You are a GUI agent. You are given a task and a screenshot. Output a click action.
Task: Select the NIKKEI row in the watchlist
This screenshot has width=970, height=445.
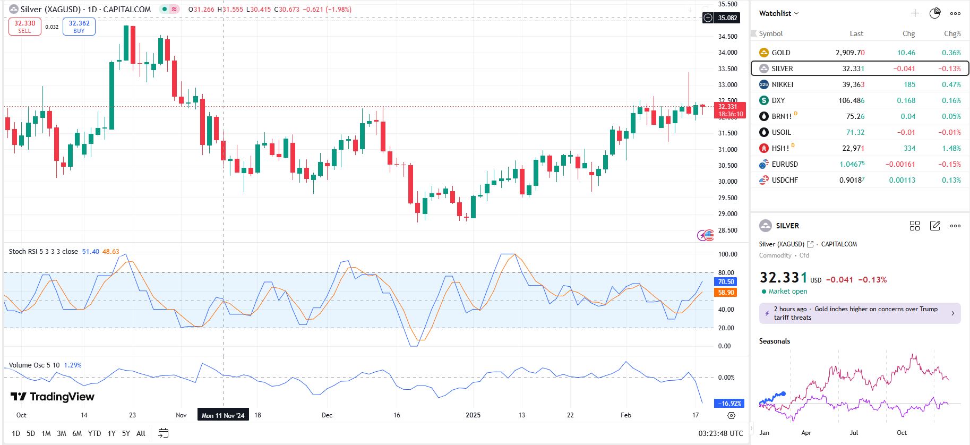point(859,84)
